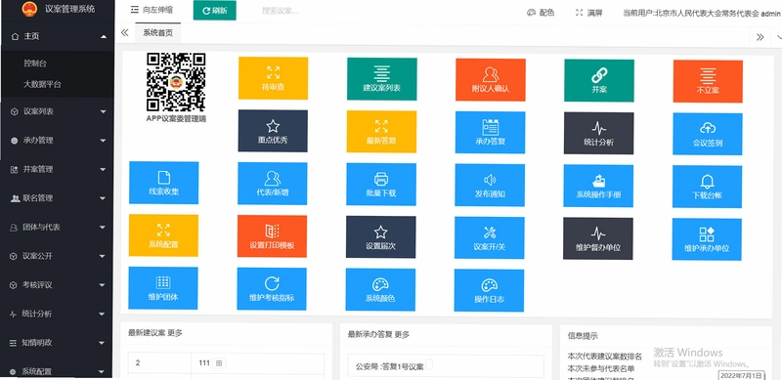Screen dimensions: 782x380
Task: Open the 建议案列表 tile
Action: point(381,79)
